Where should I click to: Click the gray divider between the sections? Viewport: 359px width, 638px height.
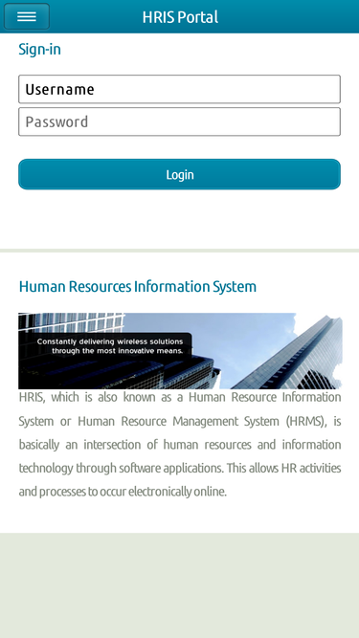(x=180, y=251)
